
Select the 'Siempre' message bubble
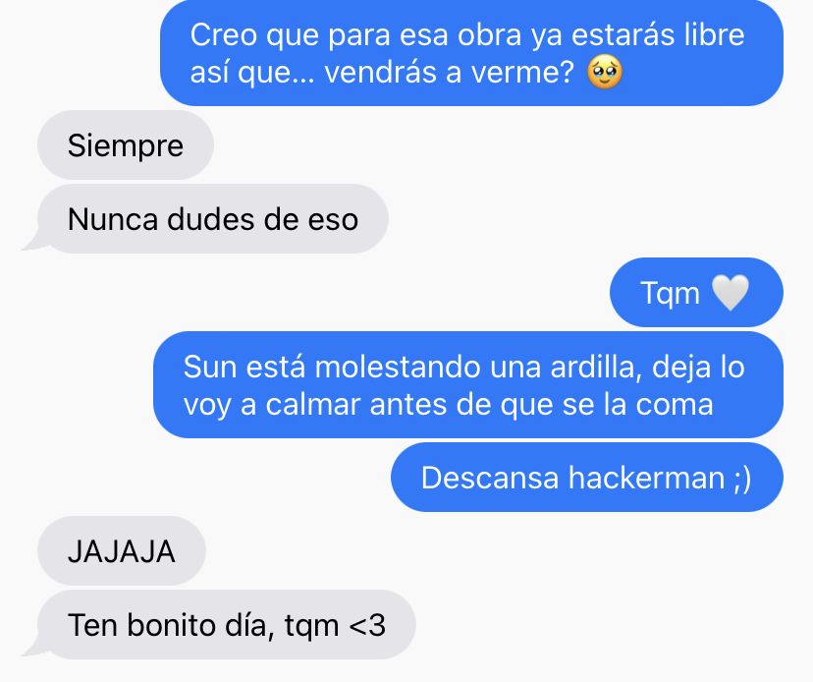pyautogui.click(x=126, y=144)
